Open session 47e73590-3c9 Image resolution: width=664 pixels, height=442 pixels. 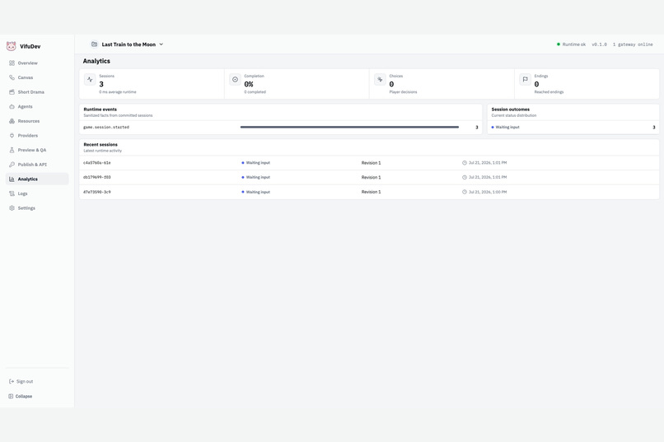(97, 192)
